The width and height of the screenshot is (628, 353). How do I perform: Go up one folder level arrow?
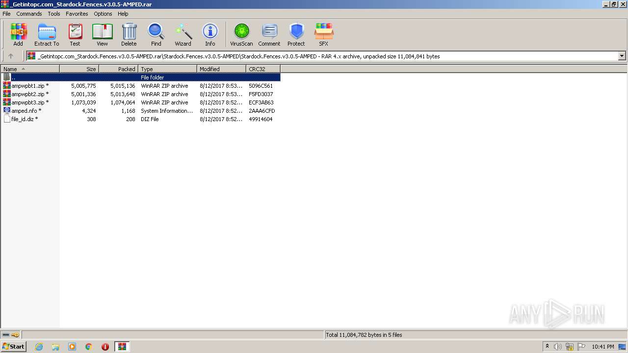pos(11,56)
